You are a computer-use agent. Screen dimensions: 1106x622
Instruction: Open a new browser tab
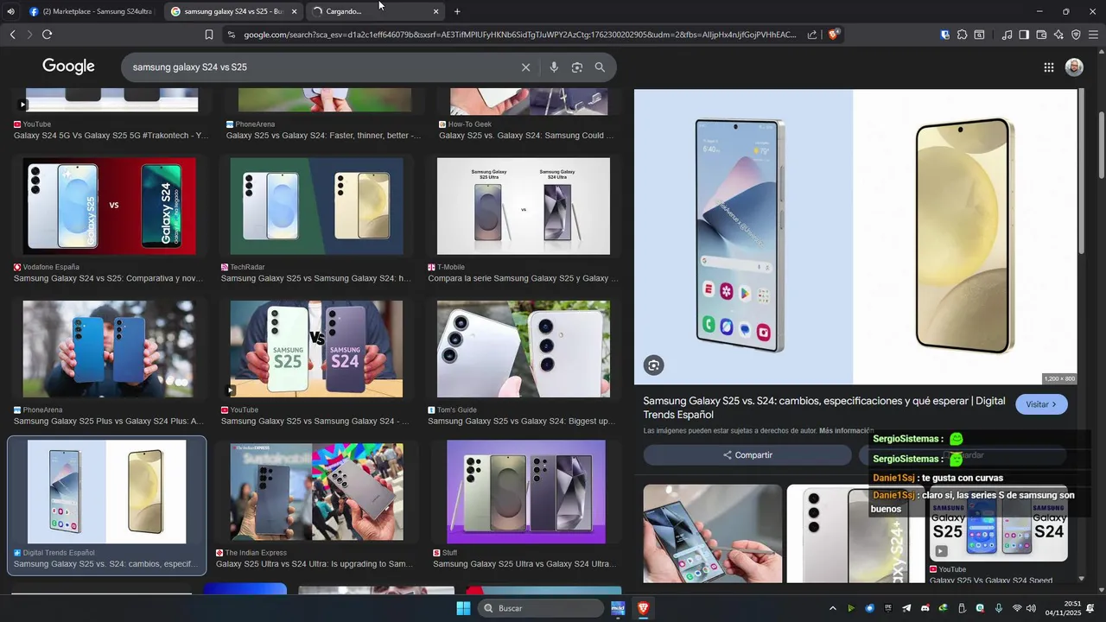point(457,11)
